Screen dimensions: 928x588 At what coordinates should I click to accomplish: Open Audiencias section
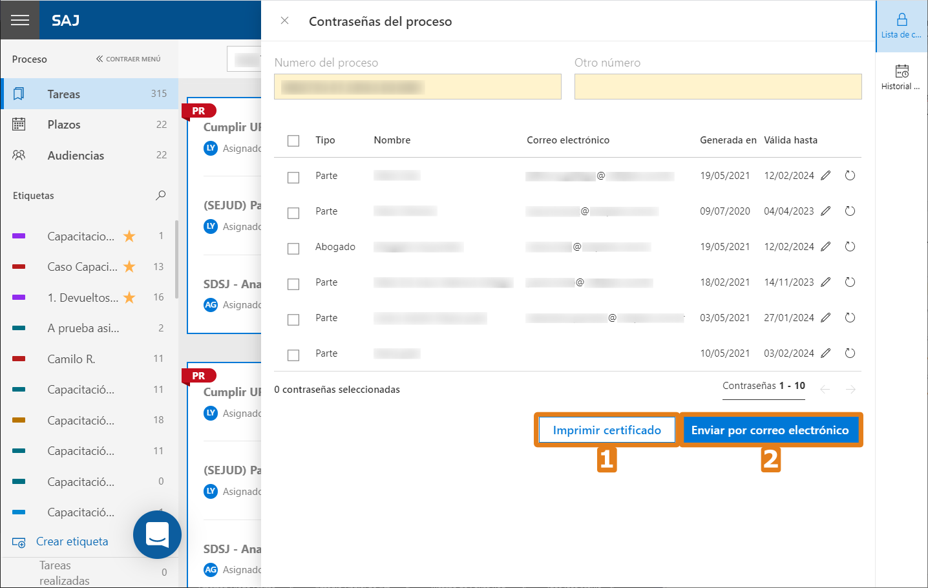tap(90, 155)
